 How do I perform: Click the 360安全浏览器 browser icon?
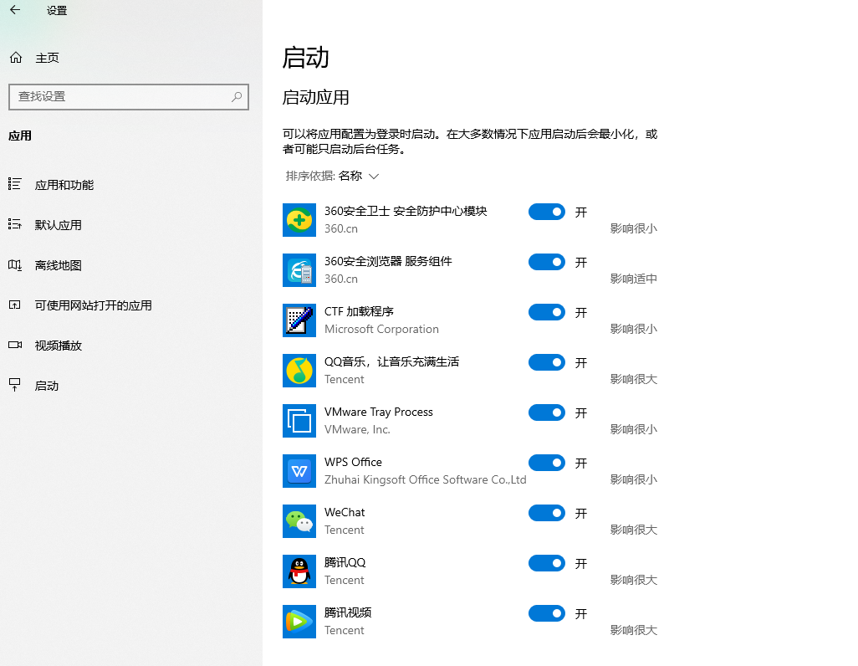(299, 270)
